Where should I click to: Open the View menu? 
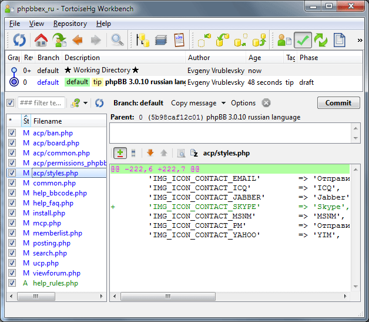click(x=36, y=24)
